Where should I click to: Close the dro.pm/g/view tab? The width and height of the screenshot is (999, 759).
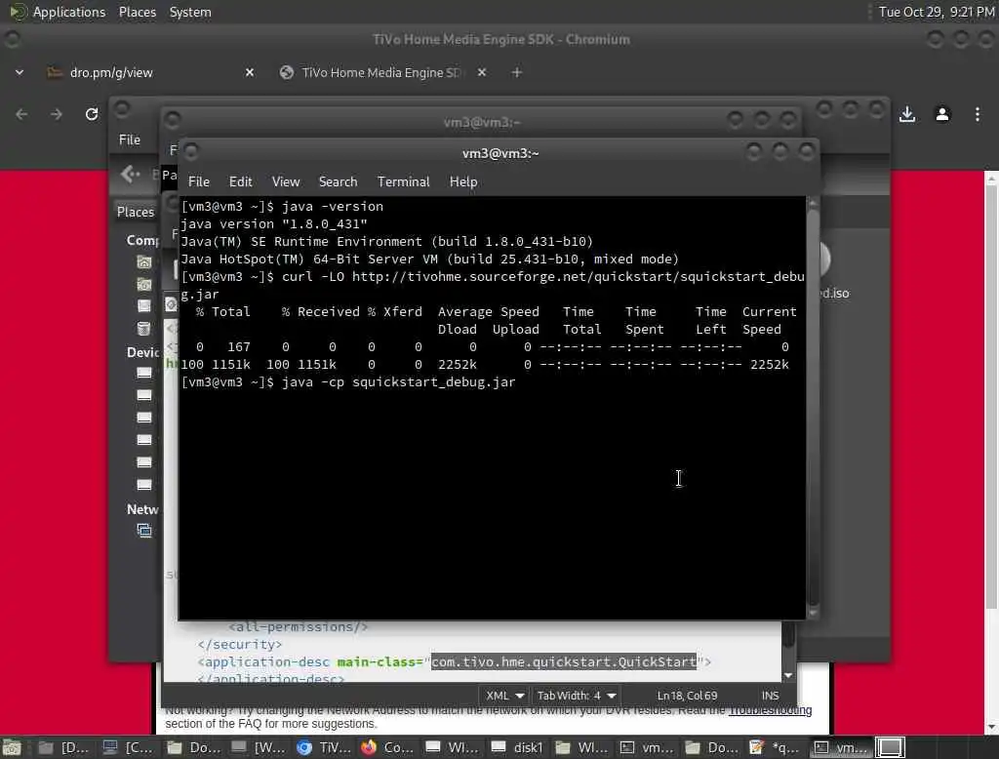(x=250, y=72)
